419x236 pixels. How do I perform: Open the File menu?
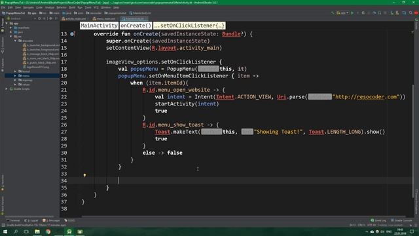pyautogui.click(x=3, y=7)
